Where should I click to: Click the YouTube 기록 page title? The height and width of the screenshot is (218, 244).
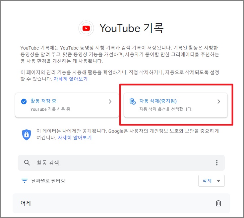click(x=132, y=28)
